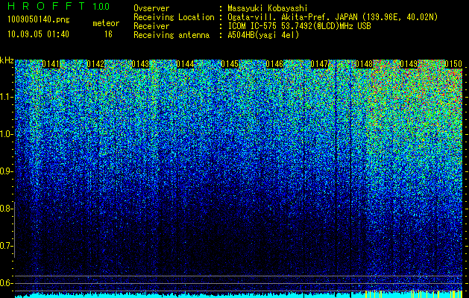Click the 1.1 kHz axis label

(6, 97)
